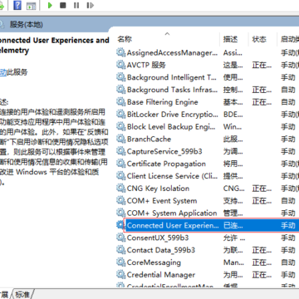The height and width of the screenshot is (299, 299).
Task: Select the AVCTP 服务 service name
Action: [x=146, y=65]
